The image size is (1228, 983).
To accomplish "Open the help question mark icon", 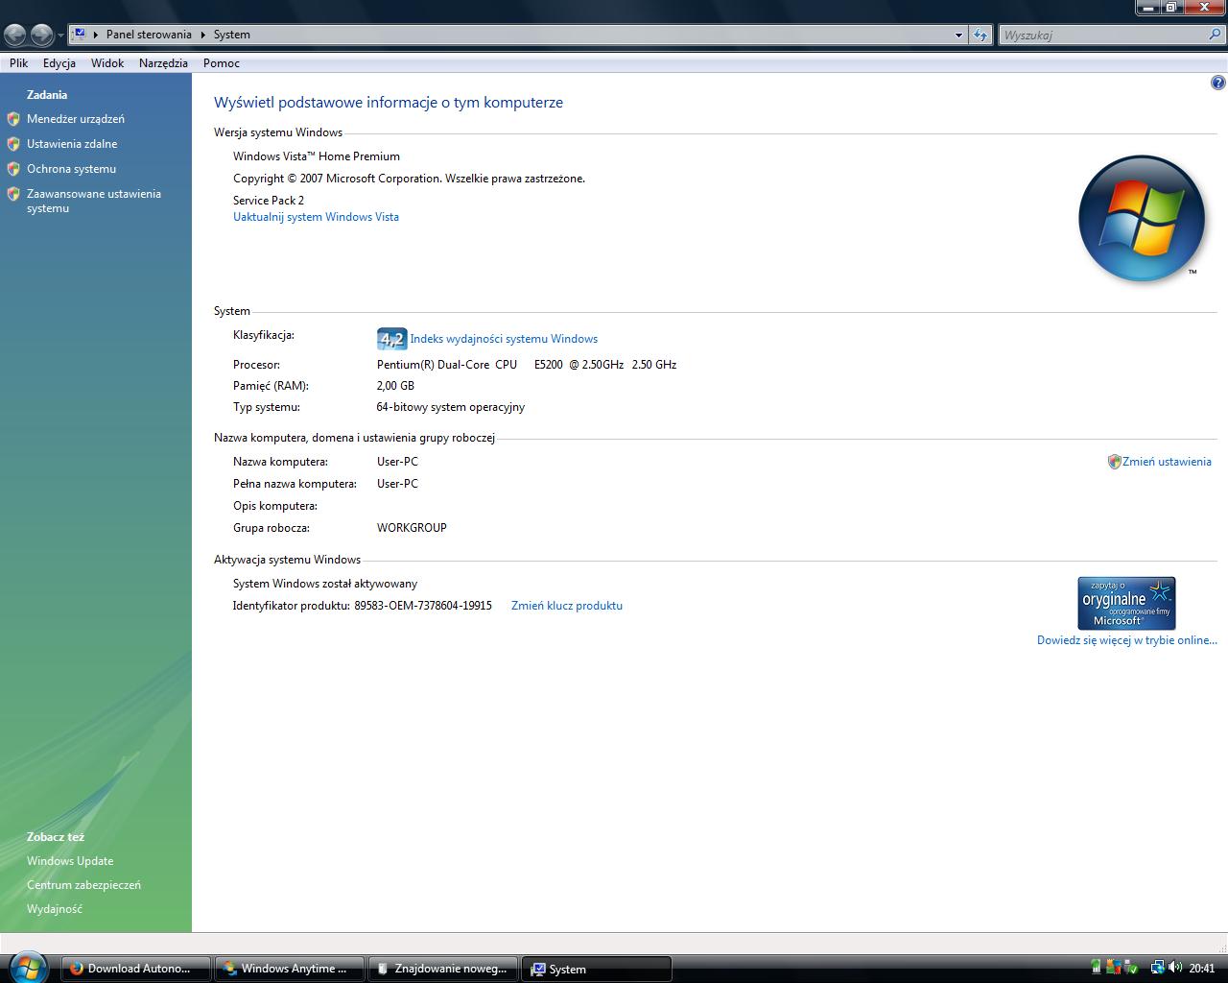I will (x=1217, y=83).
